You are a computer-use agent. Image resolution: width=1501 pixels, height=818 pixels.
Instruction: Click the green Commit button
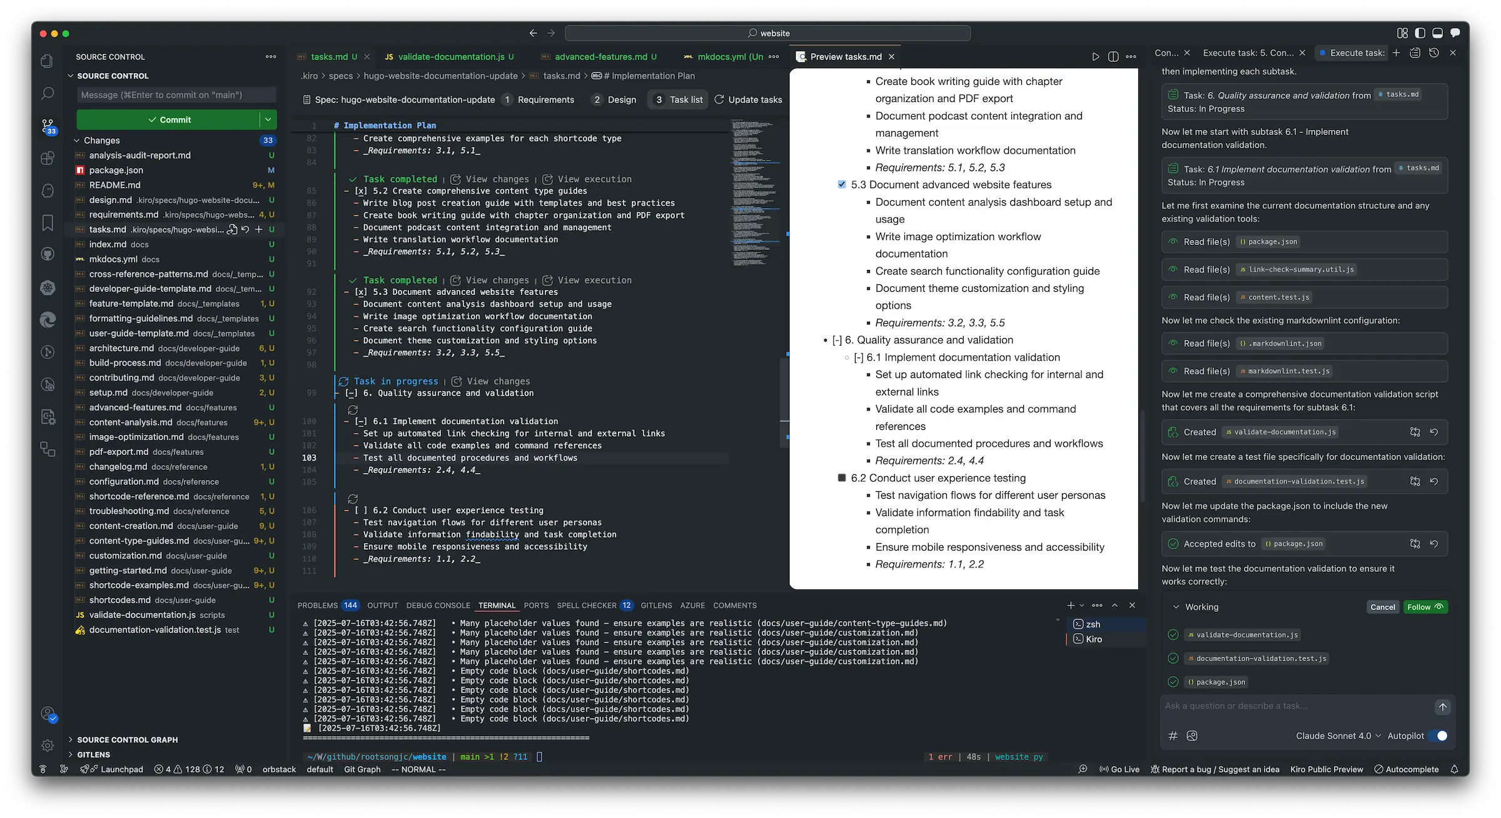click(x=168, y=119)
